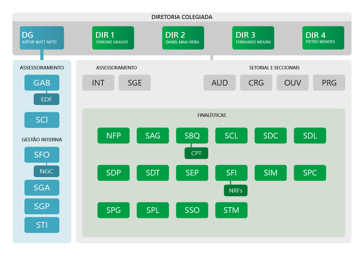Open the SCI unit box

42,120
